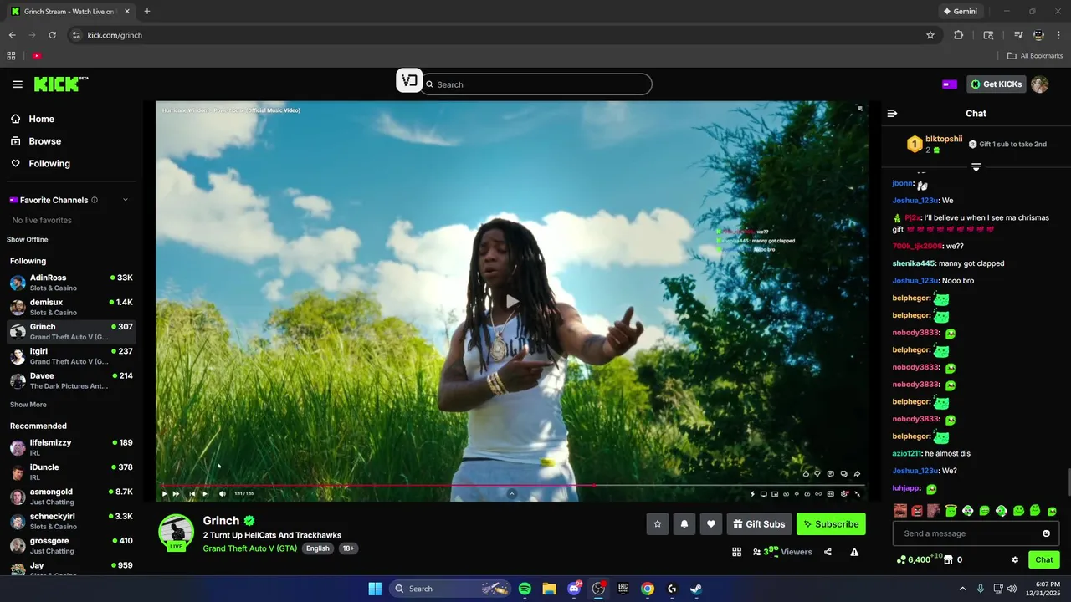The width and height of the screenshot is (1071, 602).
Task: Click the Grinch streamer avatar with LIVE badge
Action: coord(177,533)
